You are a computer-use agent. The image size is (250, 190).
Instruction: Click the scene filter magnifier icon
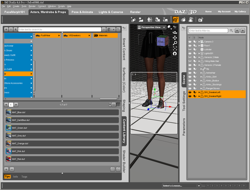[231, 30]
